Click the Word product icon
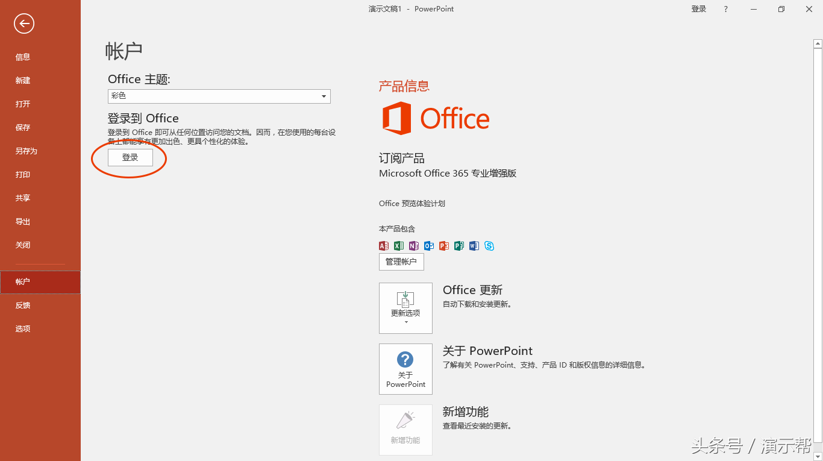Image resolution: width=823 pixels, height=461 pixels. 474,246
